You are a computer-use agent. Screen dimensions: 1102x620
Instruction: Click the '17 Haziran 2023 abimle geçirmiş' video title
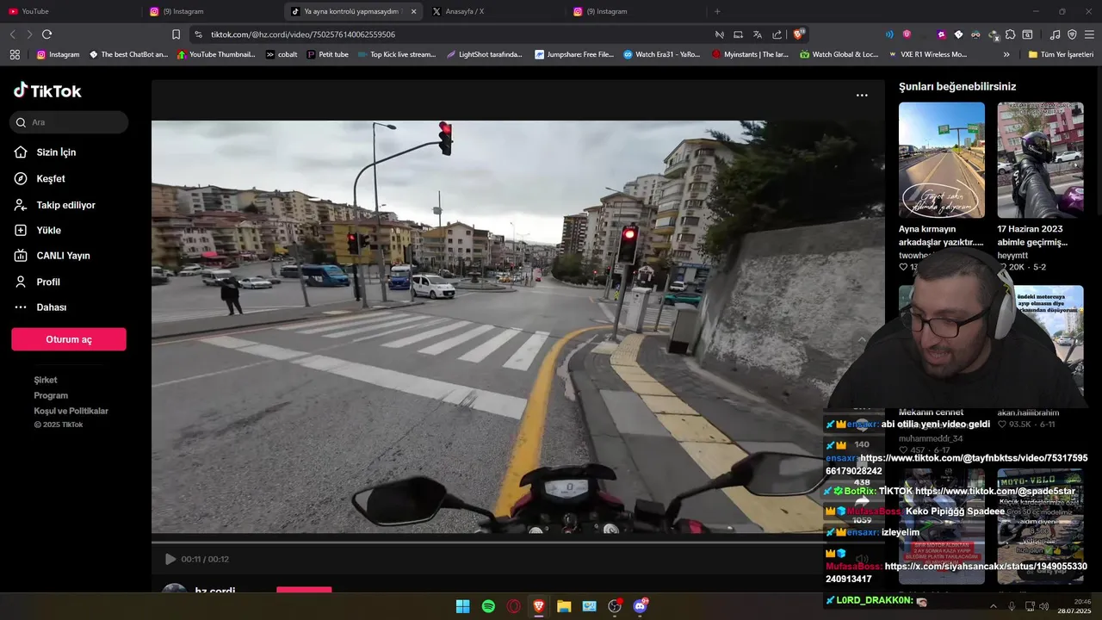[x=1032, y=236]
